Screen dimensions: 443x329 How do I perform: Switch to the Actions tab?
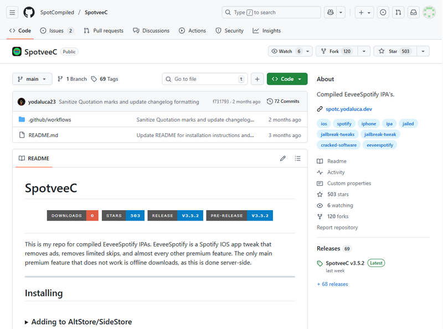(192, 31)
